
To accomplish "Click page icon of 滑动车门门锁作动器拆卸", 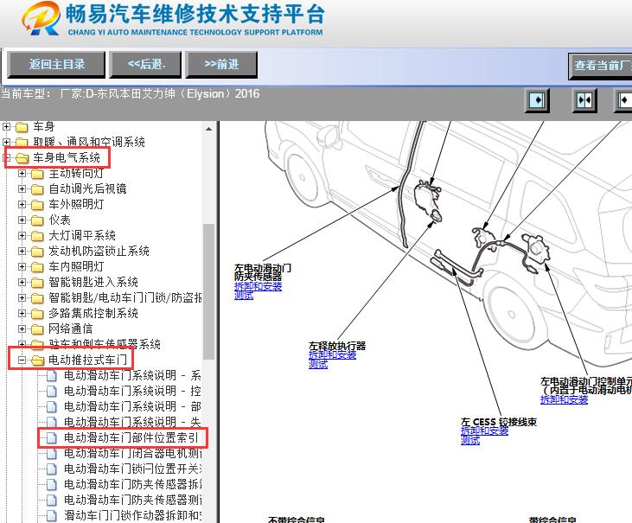I will 52,516.
